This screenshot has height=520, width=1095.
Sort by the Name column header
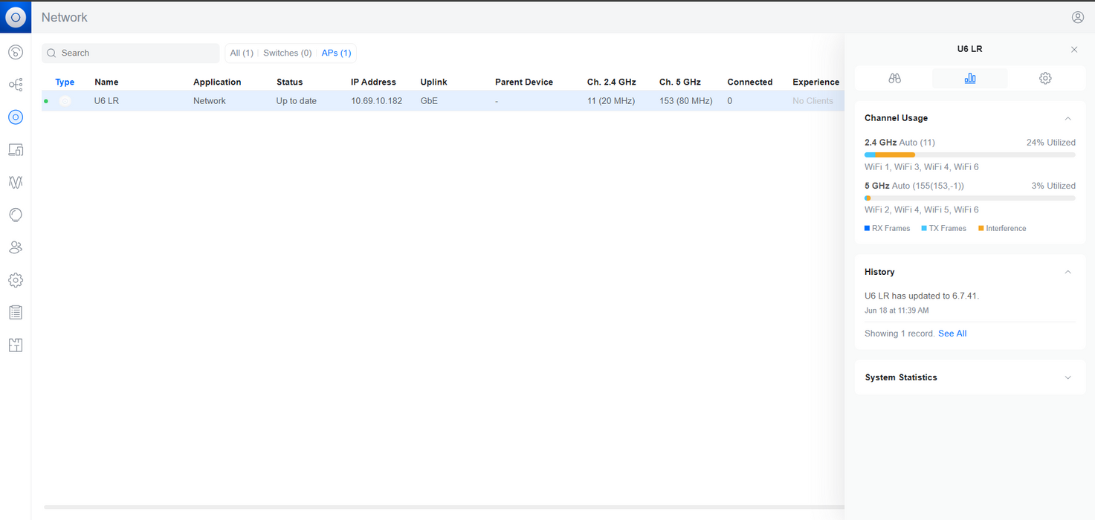click(106, 82)
